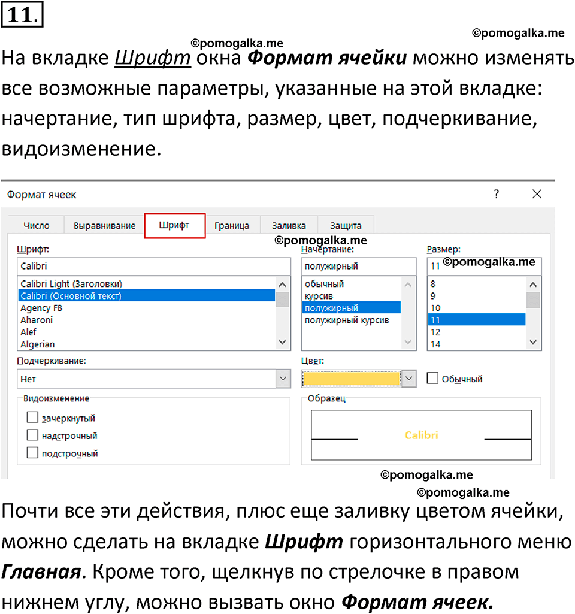575x614 pixels.
Task: Select курсив font style
Action: point(352,296)
